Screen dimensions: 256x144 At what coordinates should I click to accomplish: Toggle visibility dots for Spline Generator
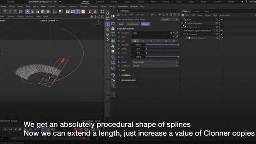point(219,23)
